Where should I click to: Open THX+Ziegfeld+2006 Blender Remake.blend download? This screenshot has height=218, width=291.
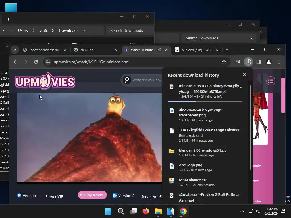click(205, 135)
